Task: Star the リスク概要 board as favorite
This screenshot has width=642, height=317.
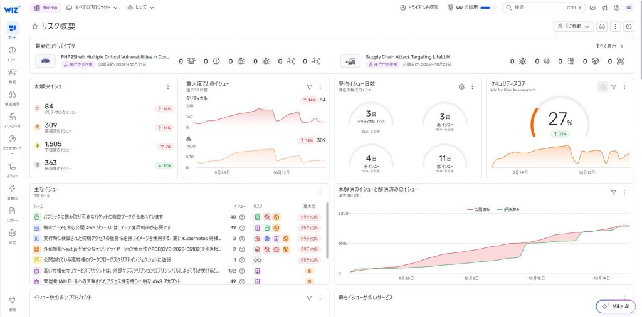Action: pyautogui.click(x=35, y=26)
